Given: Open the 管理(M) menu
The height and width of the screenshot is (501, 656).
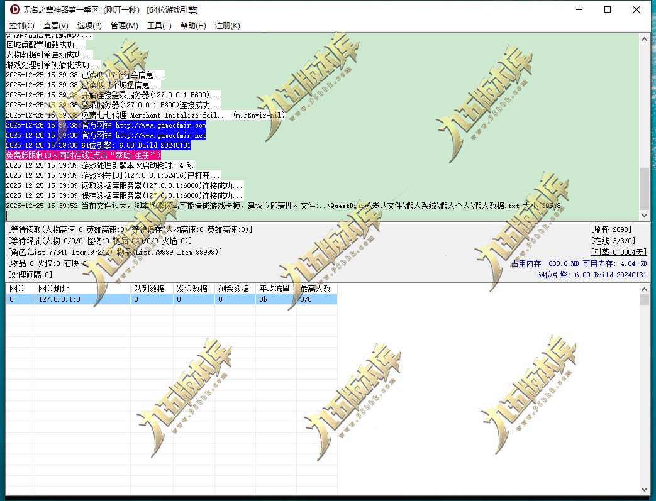Looking at the screenshot, I should click(x=125, y=26).
